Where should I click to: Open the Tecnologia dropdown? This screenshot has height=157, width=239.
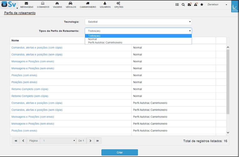coord(138,22)
